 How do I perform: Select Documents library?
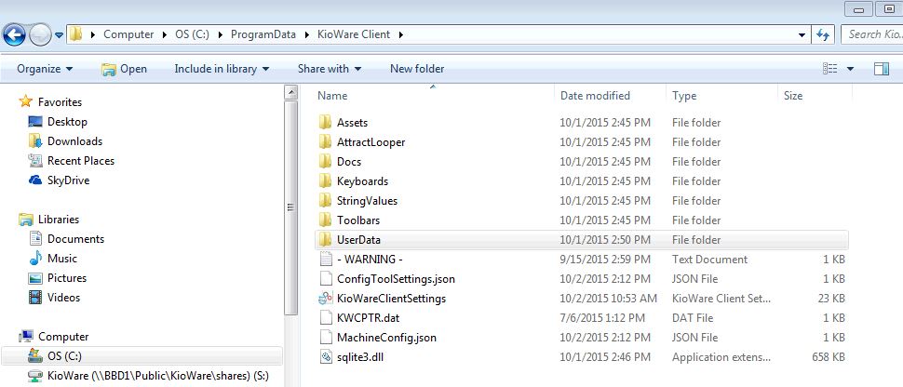(75, 239)
